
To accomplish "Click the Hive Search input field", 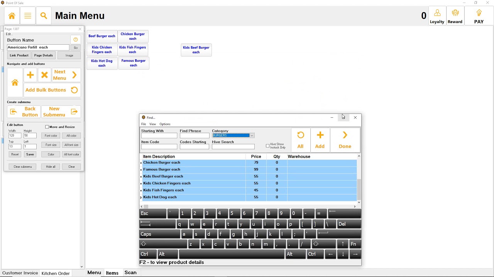I will coord(233,147).
